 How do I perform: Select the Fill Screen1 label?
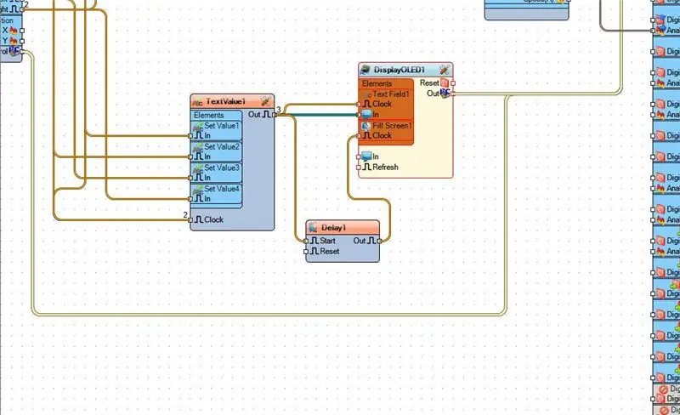(392, 126)
